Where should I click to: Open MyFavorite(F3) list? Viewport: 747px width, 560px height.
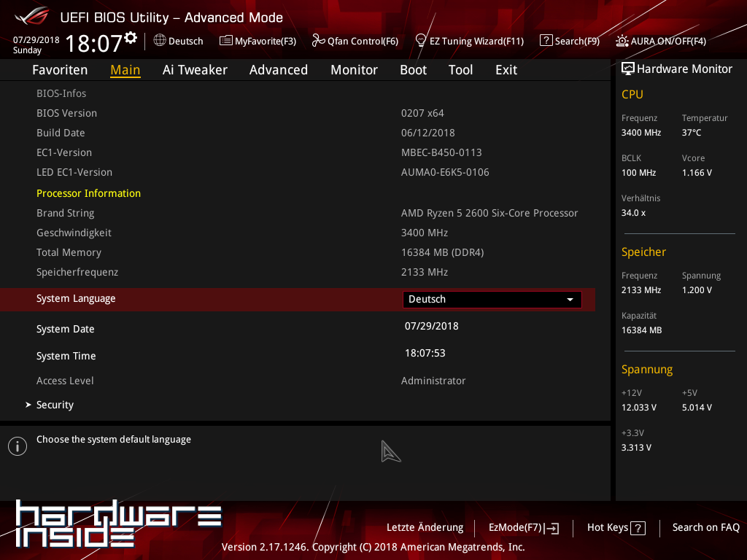click(x=258, y=41)
